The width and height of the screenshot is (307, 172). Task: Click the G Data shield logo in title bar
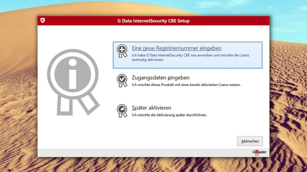pos(43,21)
